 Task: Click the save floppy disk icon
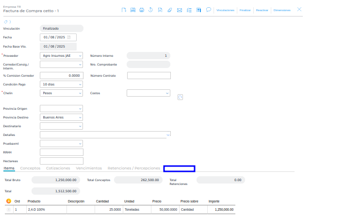pyautogui.click(x=132, y=10)
